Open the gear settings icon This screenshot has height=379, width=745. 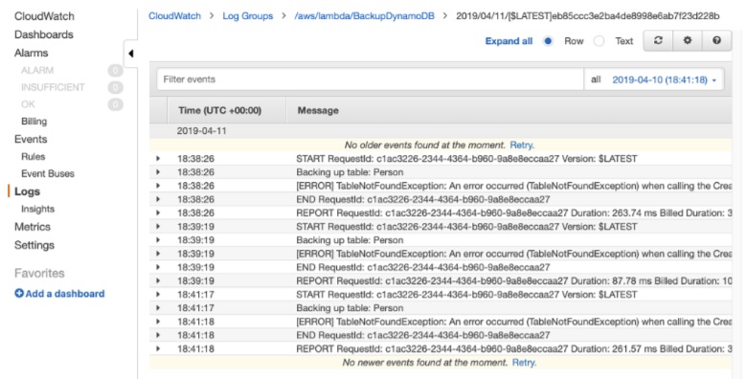coord(688,41)
